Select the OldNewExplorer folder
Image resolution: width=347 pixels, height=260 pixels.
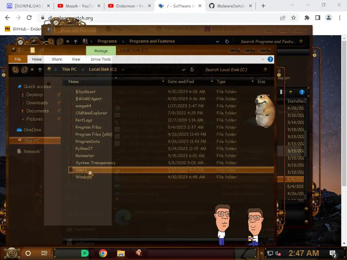coord(91,113)
